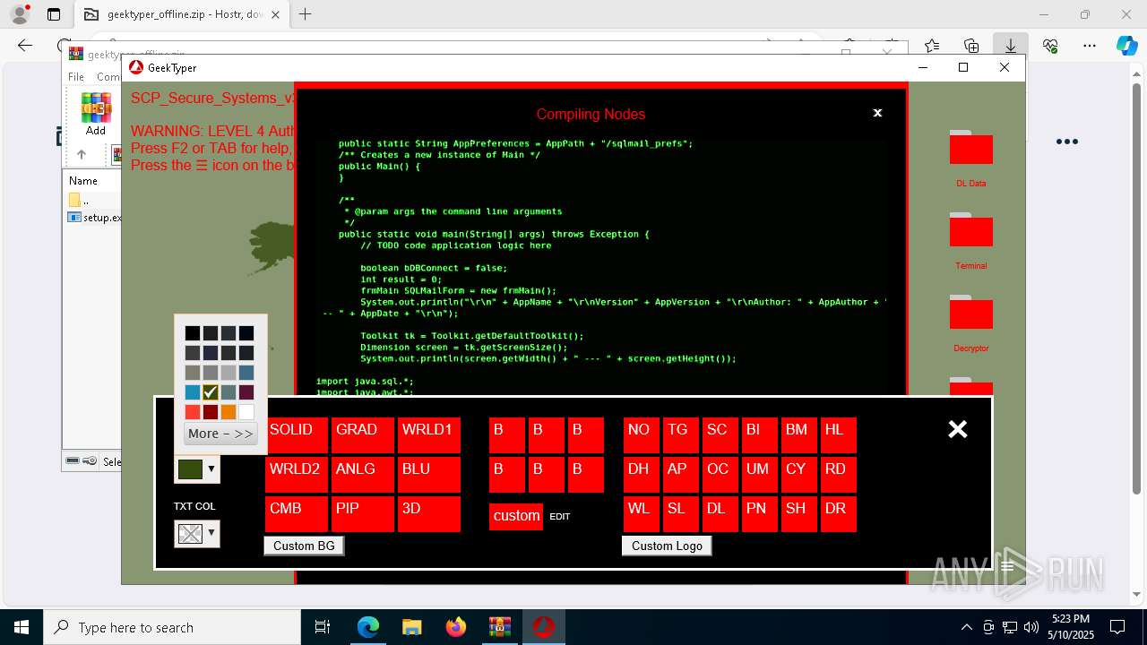1147x645 pixels.
Task: Open Firefox from the taskbar
Action: pos(456,627)
